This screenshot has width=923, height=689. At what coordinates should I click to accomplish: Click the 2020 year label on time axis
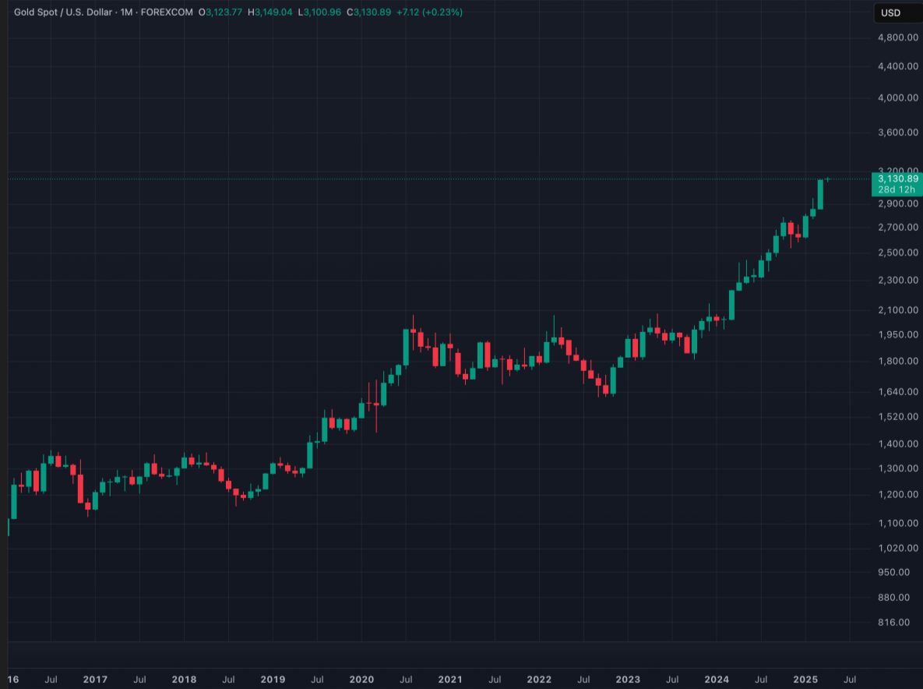(361, 679)
